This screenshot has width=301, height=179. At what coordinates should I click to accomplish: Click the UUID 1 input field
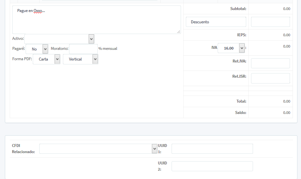click(x=212, y=149)
